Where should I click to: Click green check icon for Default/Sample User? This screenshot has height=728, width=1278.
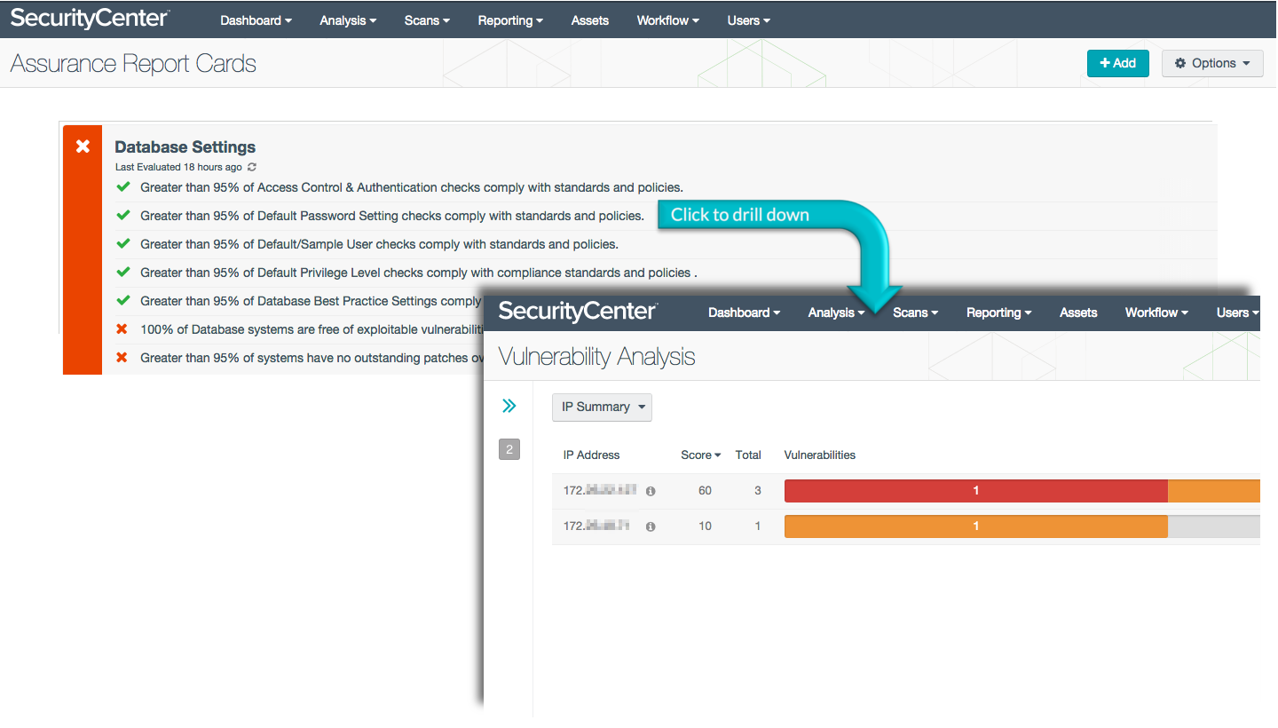(122, 244)
